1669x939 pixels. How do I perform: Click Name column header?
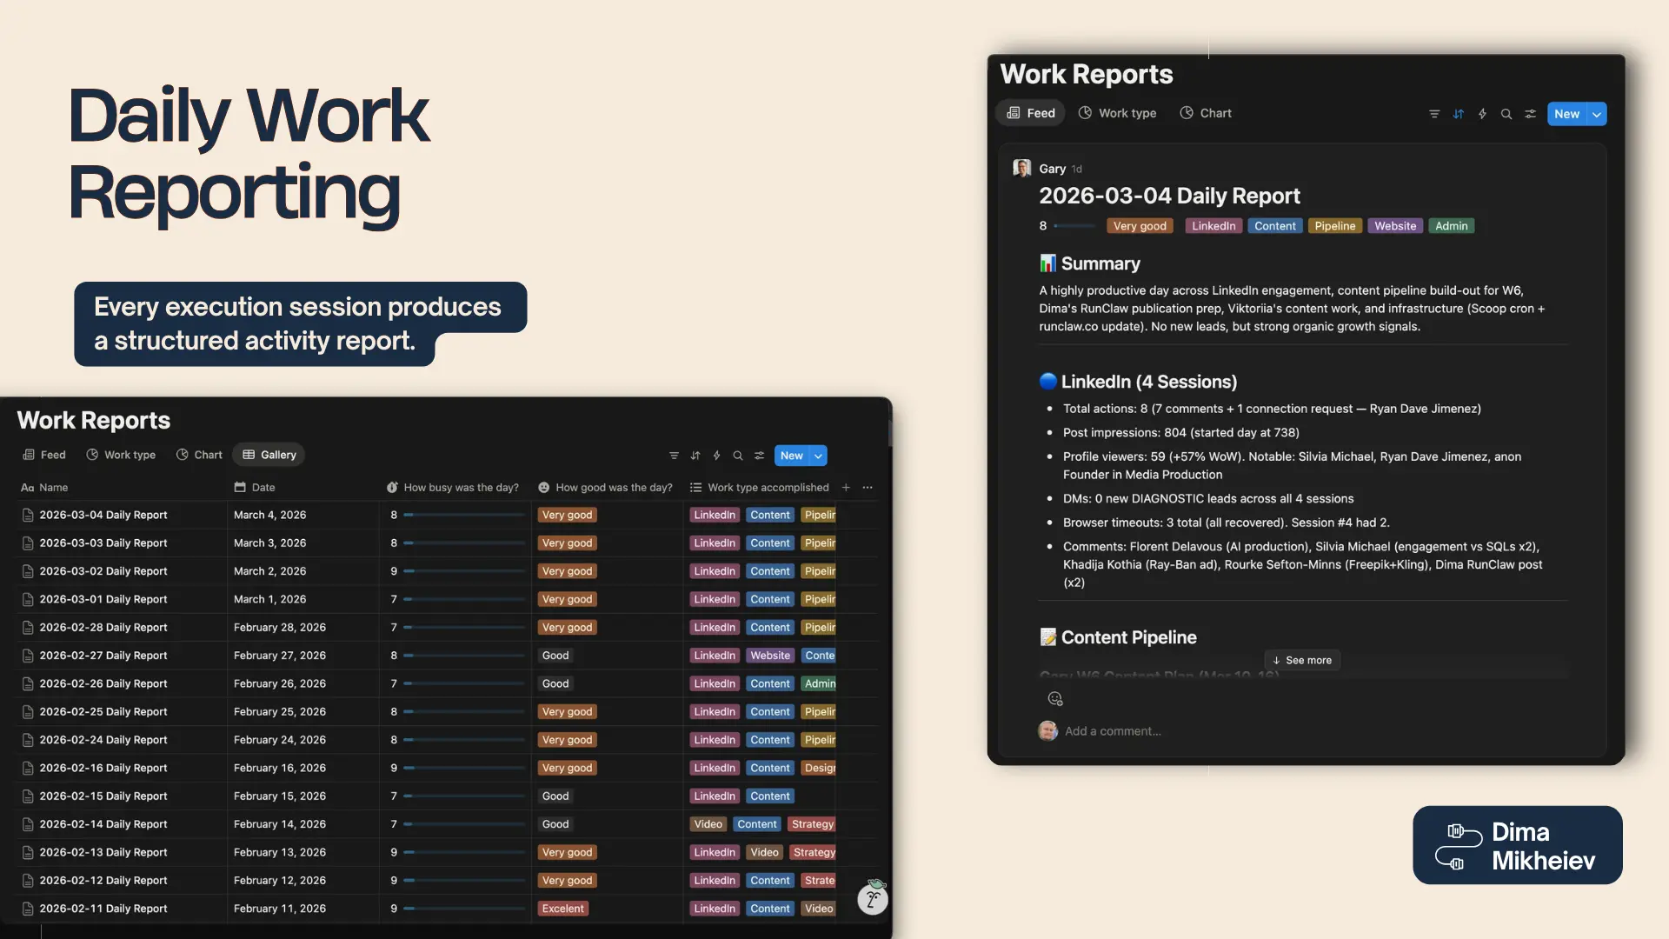click(44, 488)
